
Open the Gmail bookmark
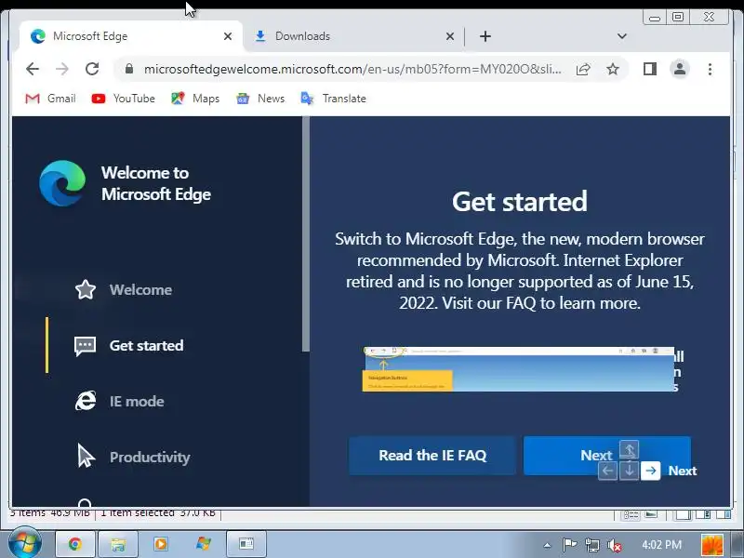tap(50, 99)
